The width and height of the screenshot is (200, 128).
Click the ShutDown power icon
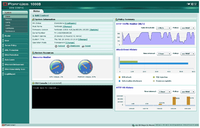68,46
